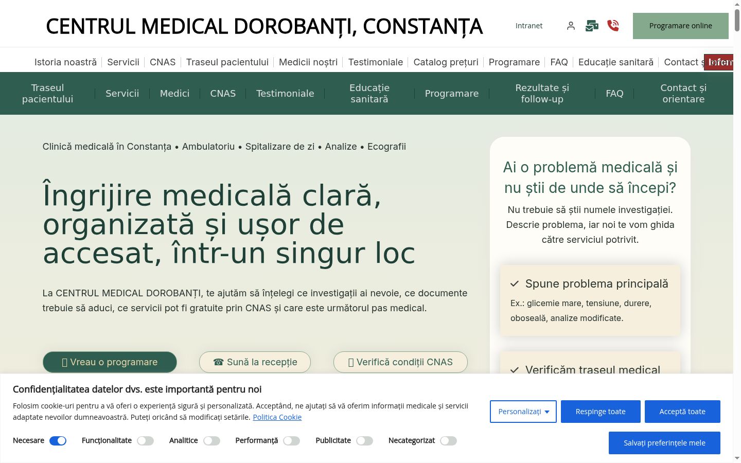Turn on Publicitate cookie switch
The height and width of the screenshot is (463, 741).
(365, 440)
